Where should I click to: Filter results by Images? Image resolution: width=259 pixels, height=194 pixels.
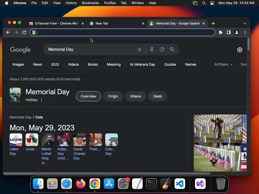pos(18,64)
